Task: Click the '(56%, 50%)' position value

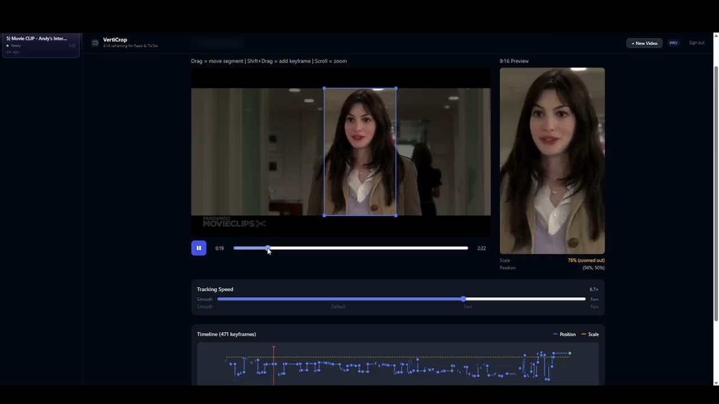Action: pyautogui.click(x=593, y=268)
